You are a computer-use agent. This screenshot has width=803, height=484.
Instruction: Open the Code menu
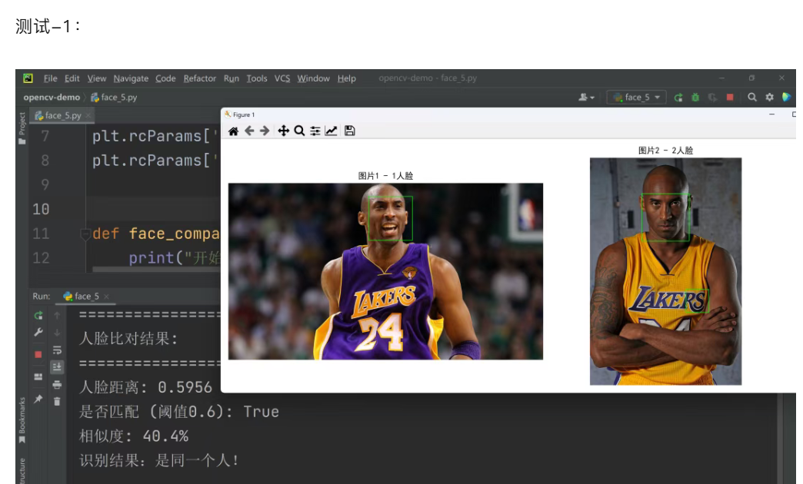point(165,78)
